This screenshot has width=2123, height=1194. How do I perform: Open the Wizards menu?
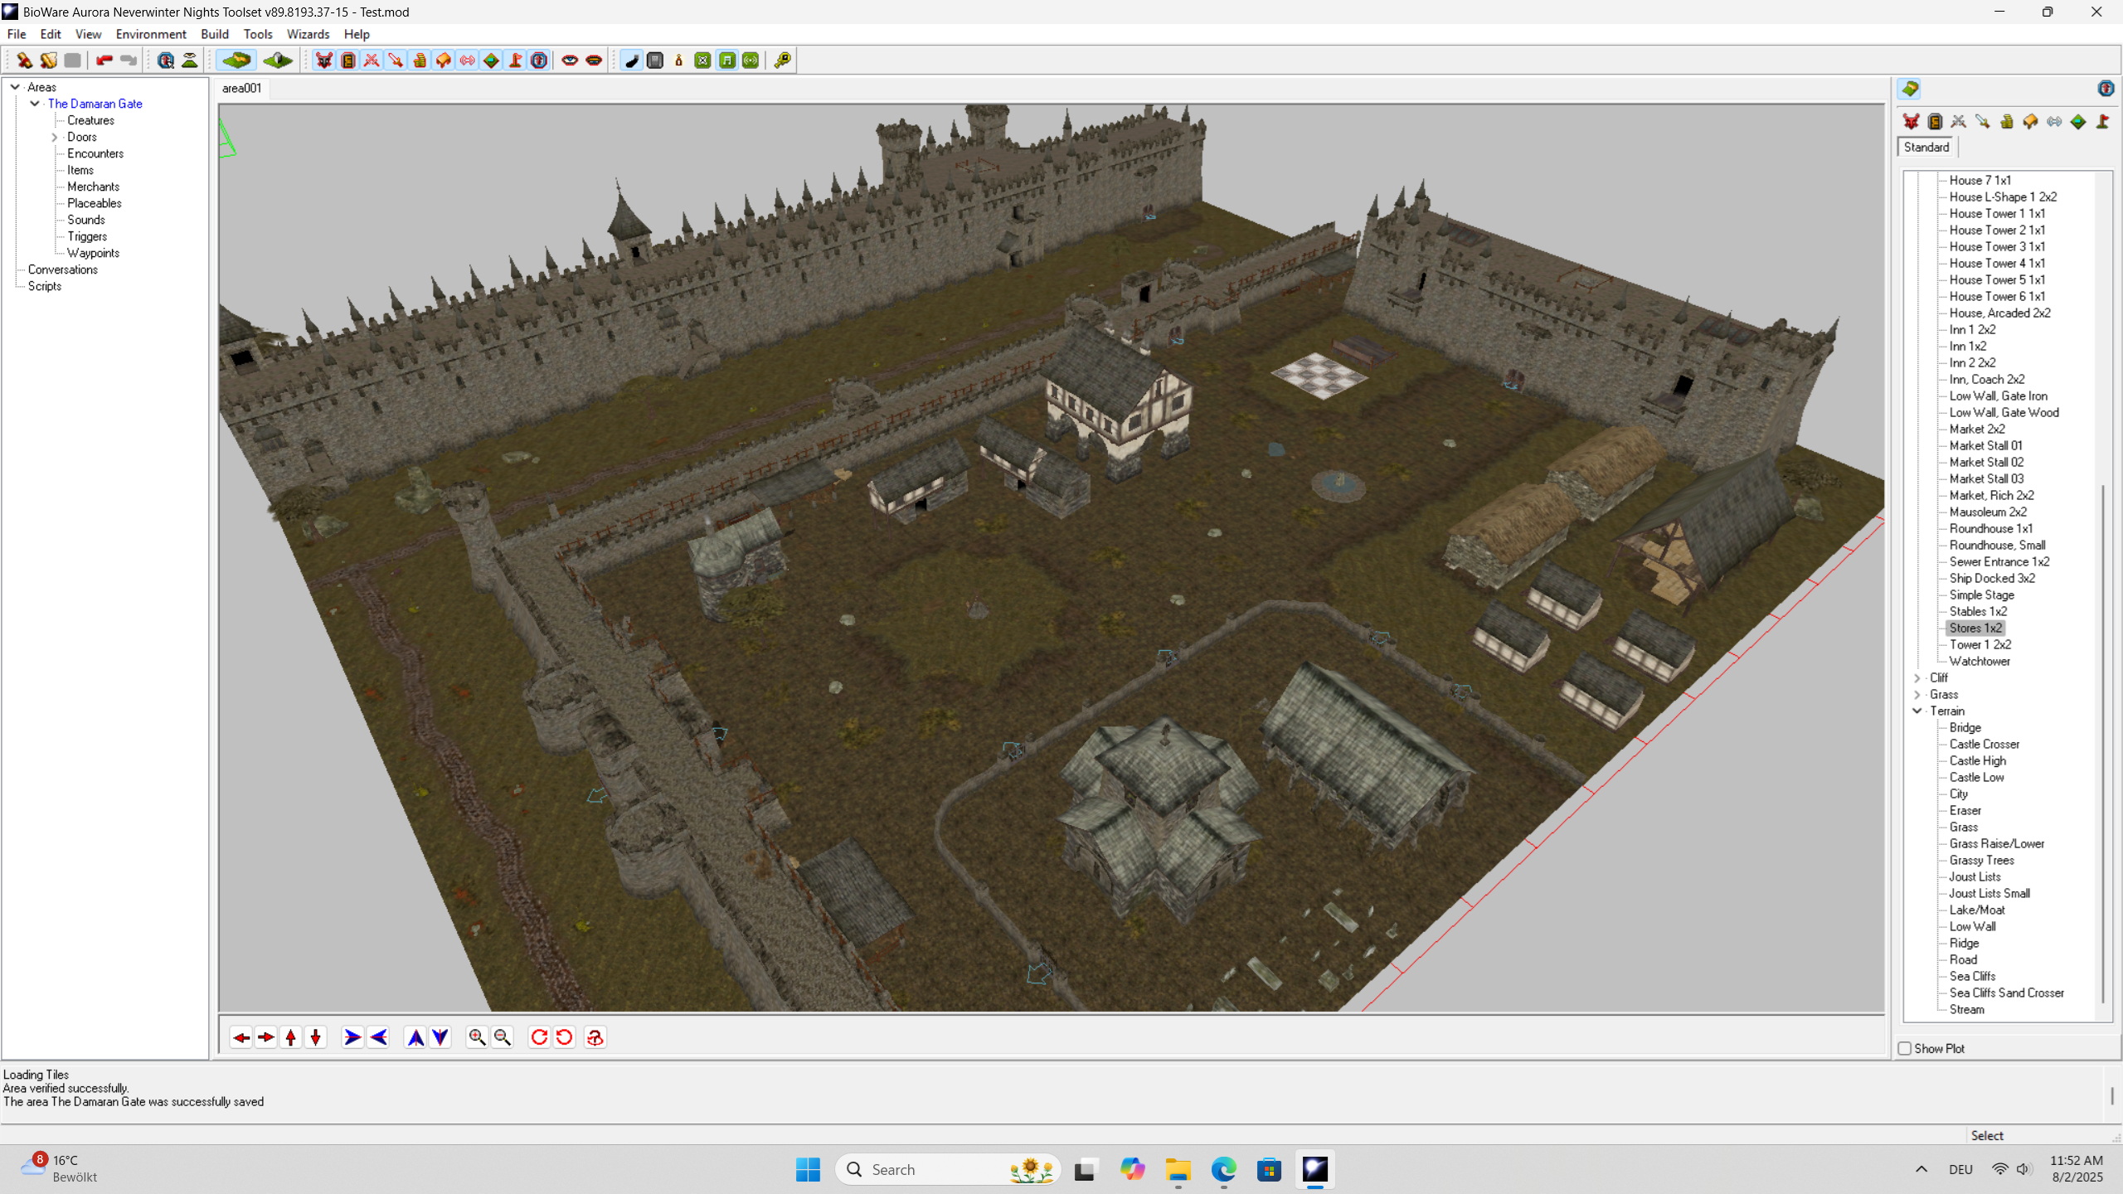[308, 34]
